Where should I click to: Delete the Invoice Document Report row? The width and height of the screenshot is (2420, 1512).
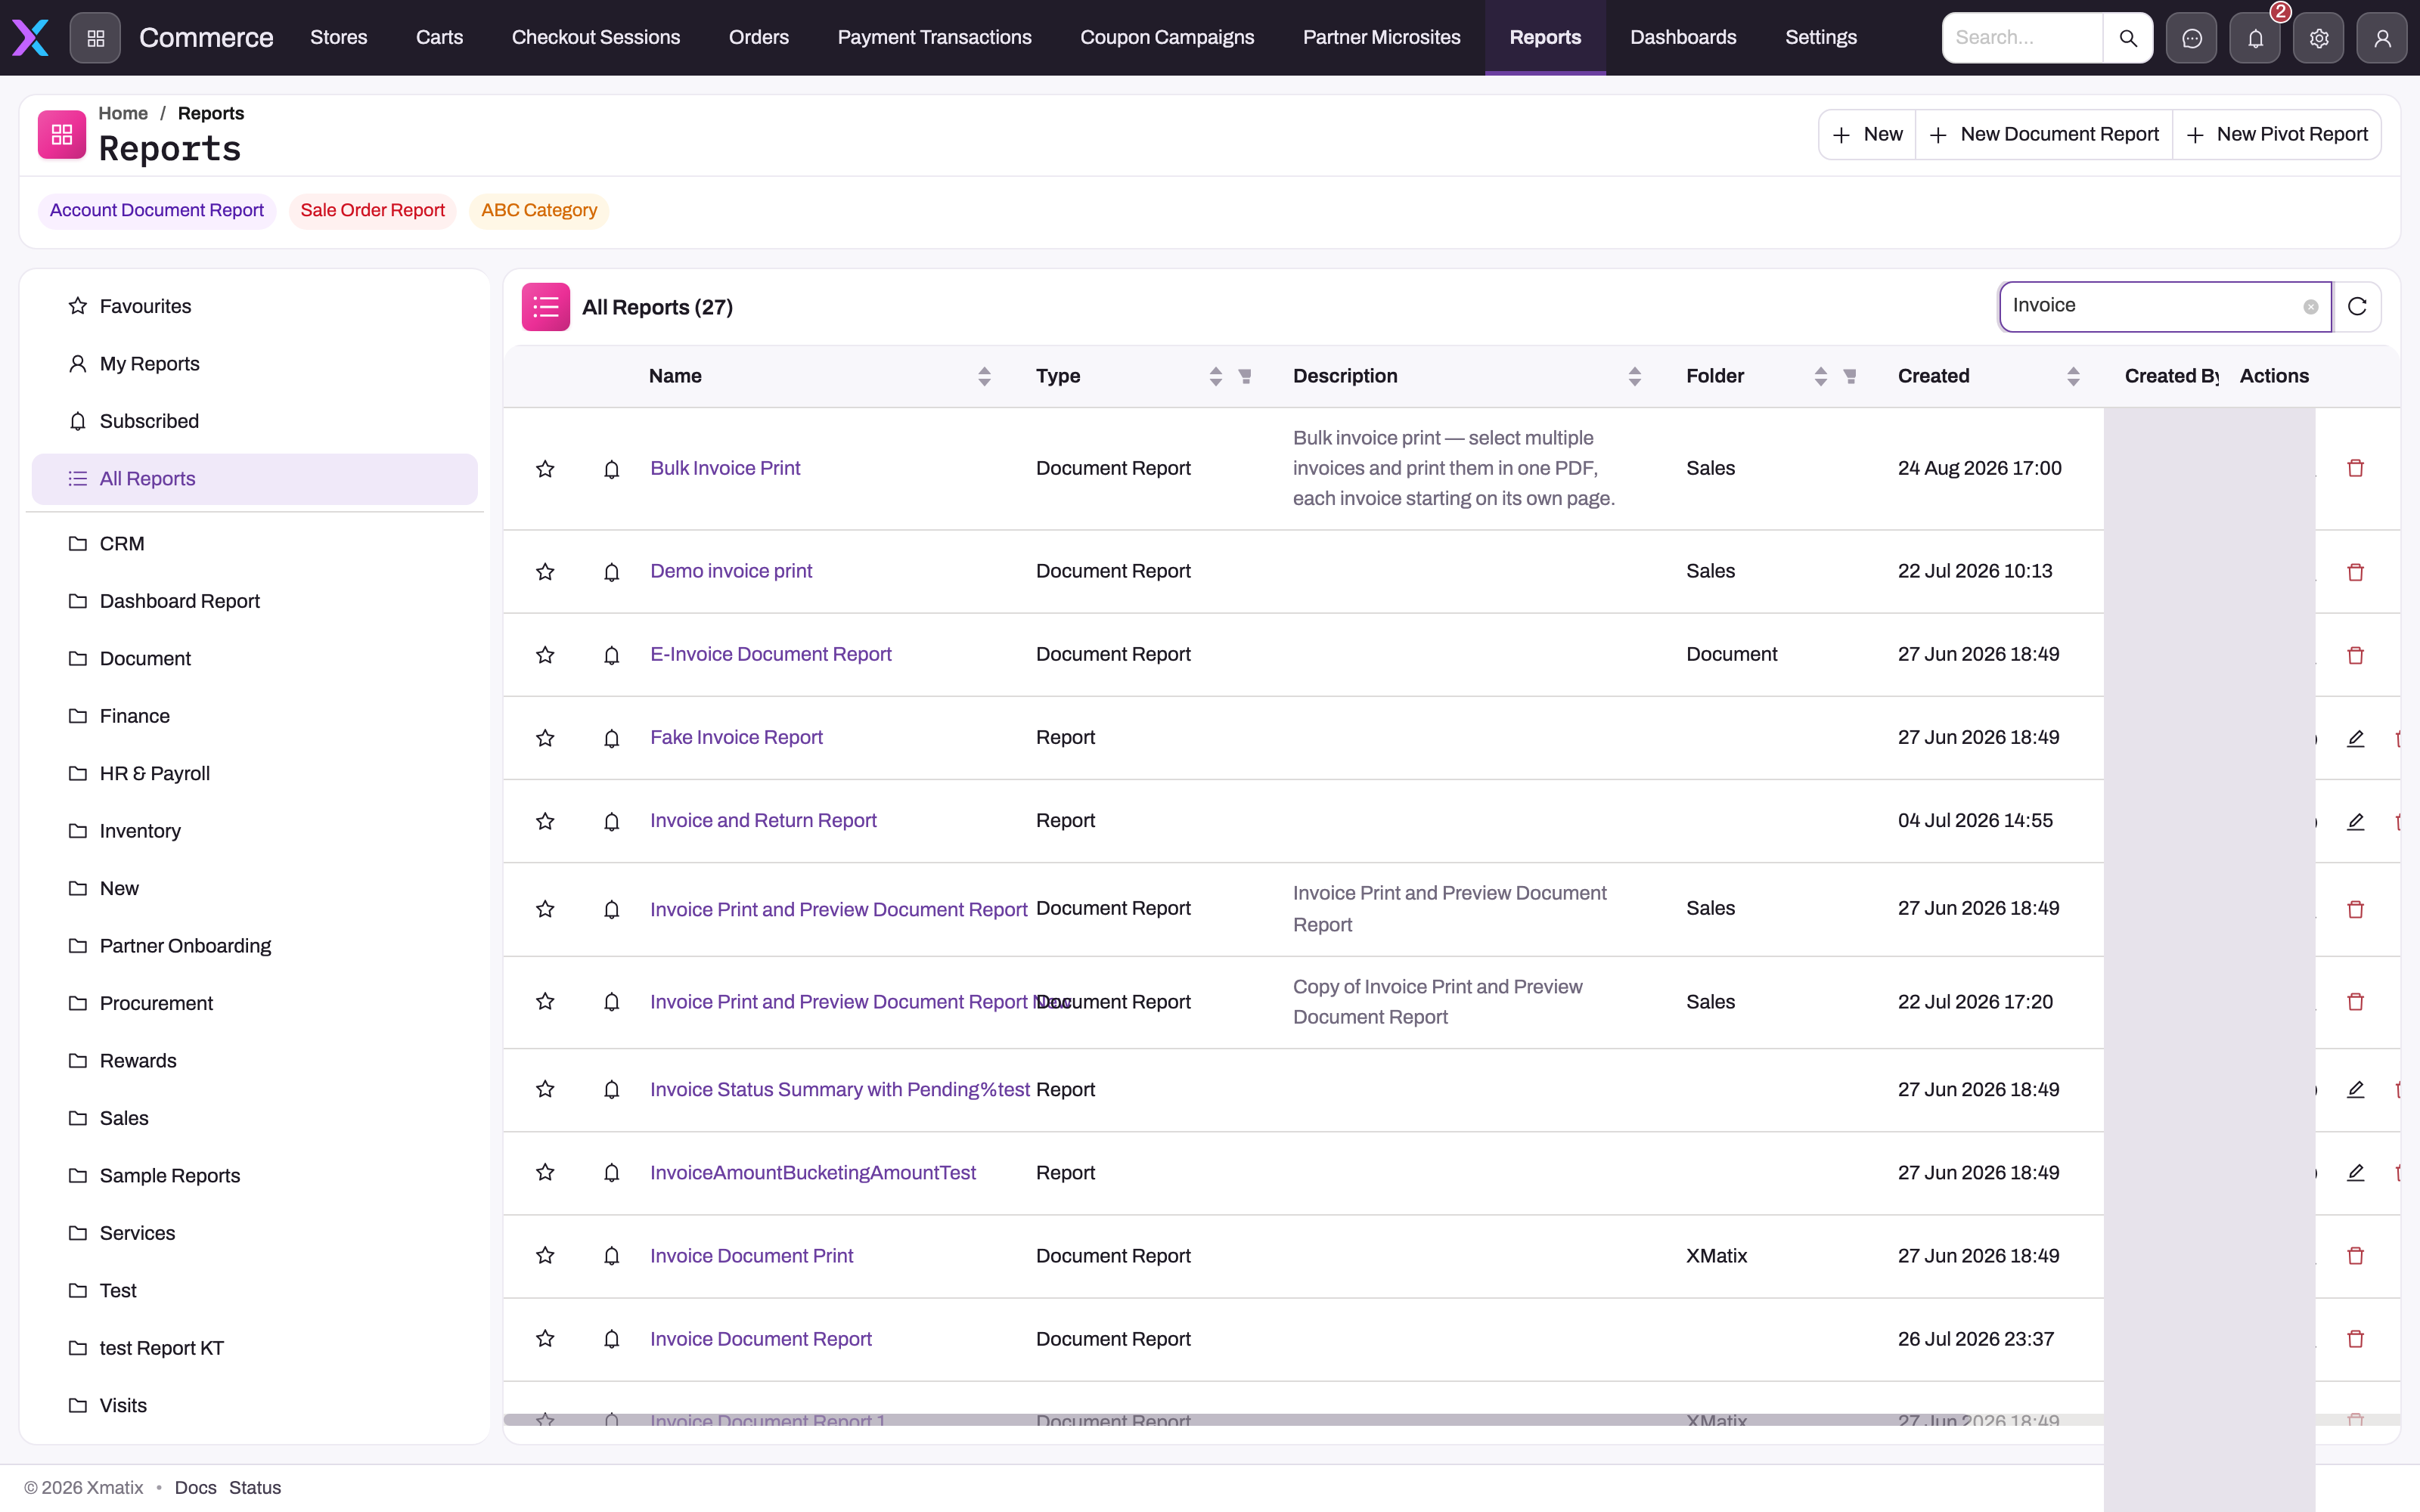2355,1339
